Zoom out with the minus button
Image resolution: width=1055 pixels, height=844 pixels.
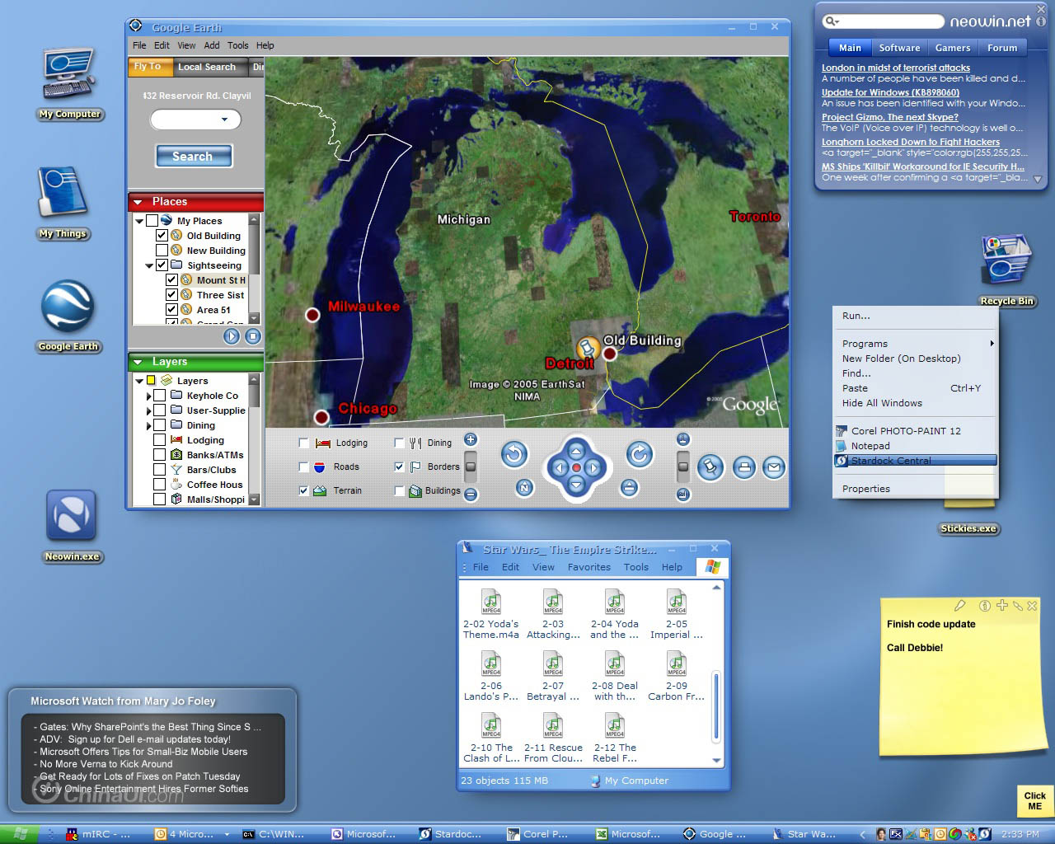(471, 495)
